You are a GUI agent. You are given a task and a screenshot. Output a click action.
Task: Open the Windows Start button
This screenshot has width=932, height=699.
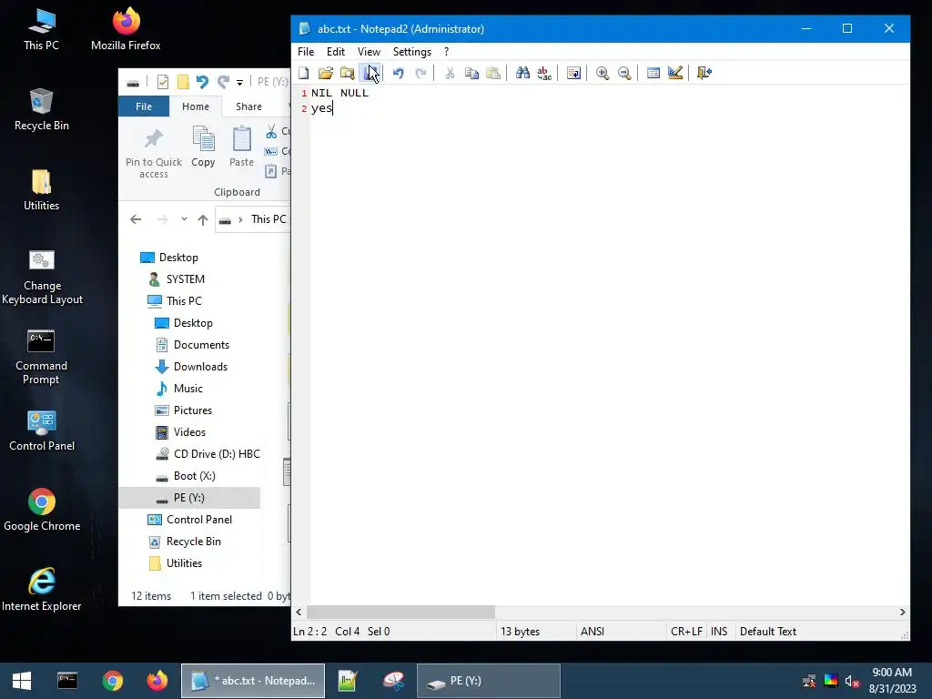coord(22,681)
